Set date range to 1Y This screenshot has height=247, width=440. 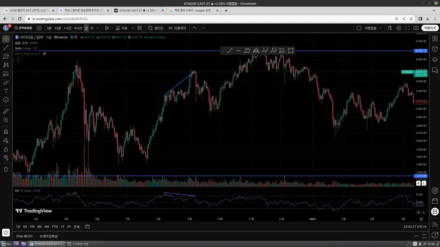coord(63,226)
